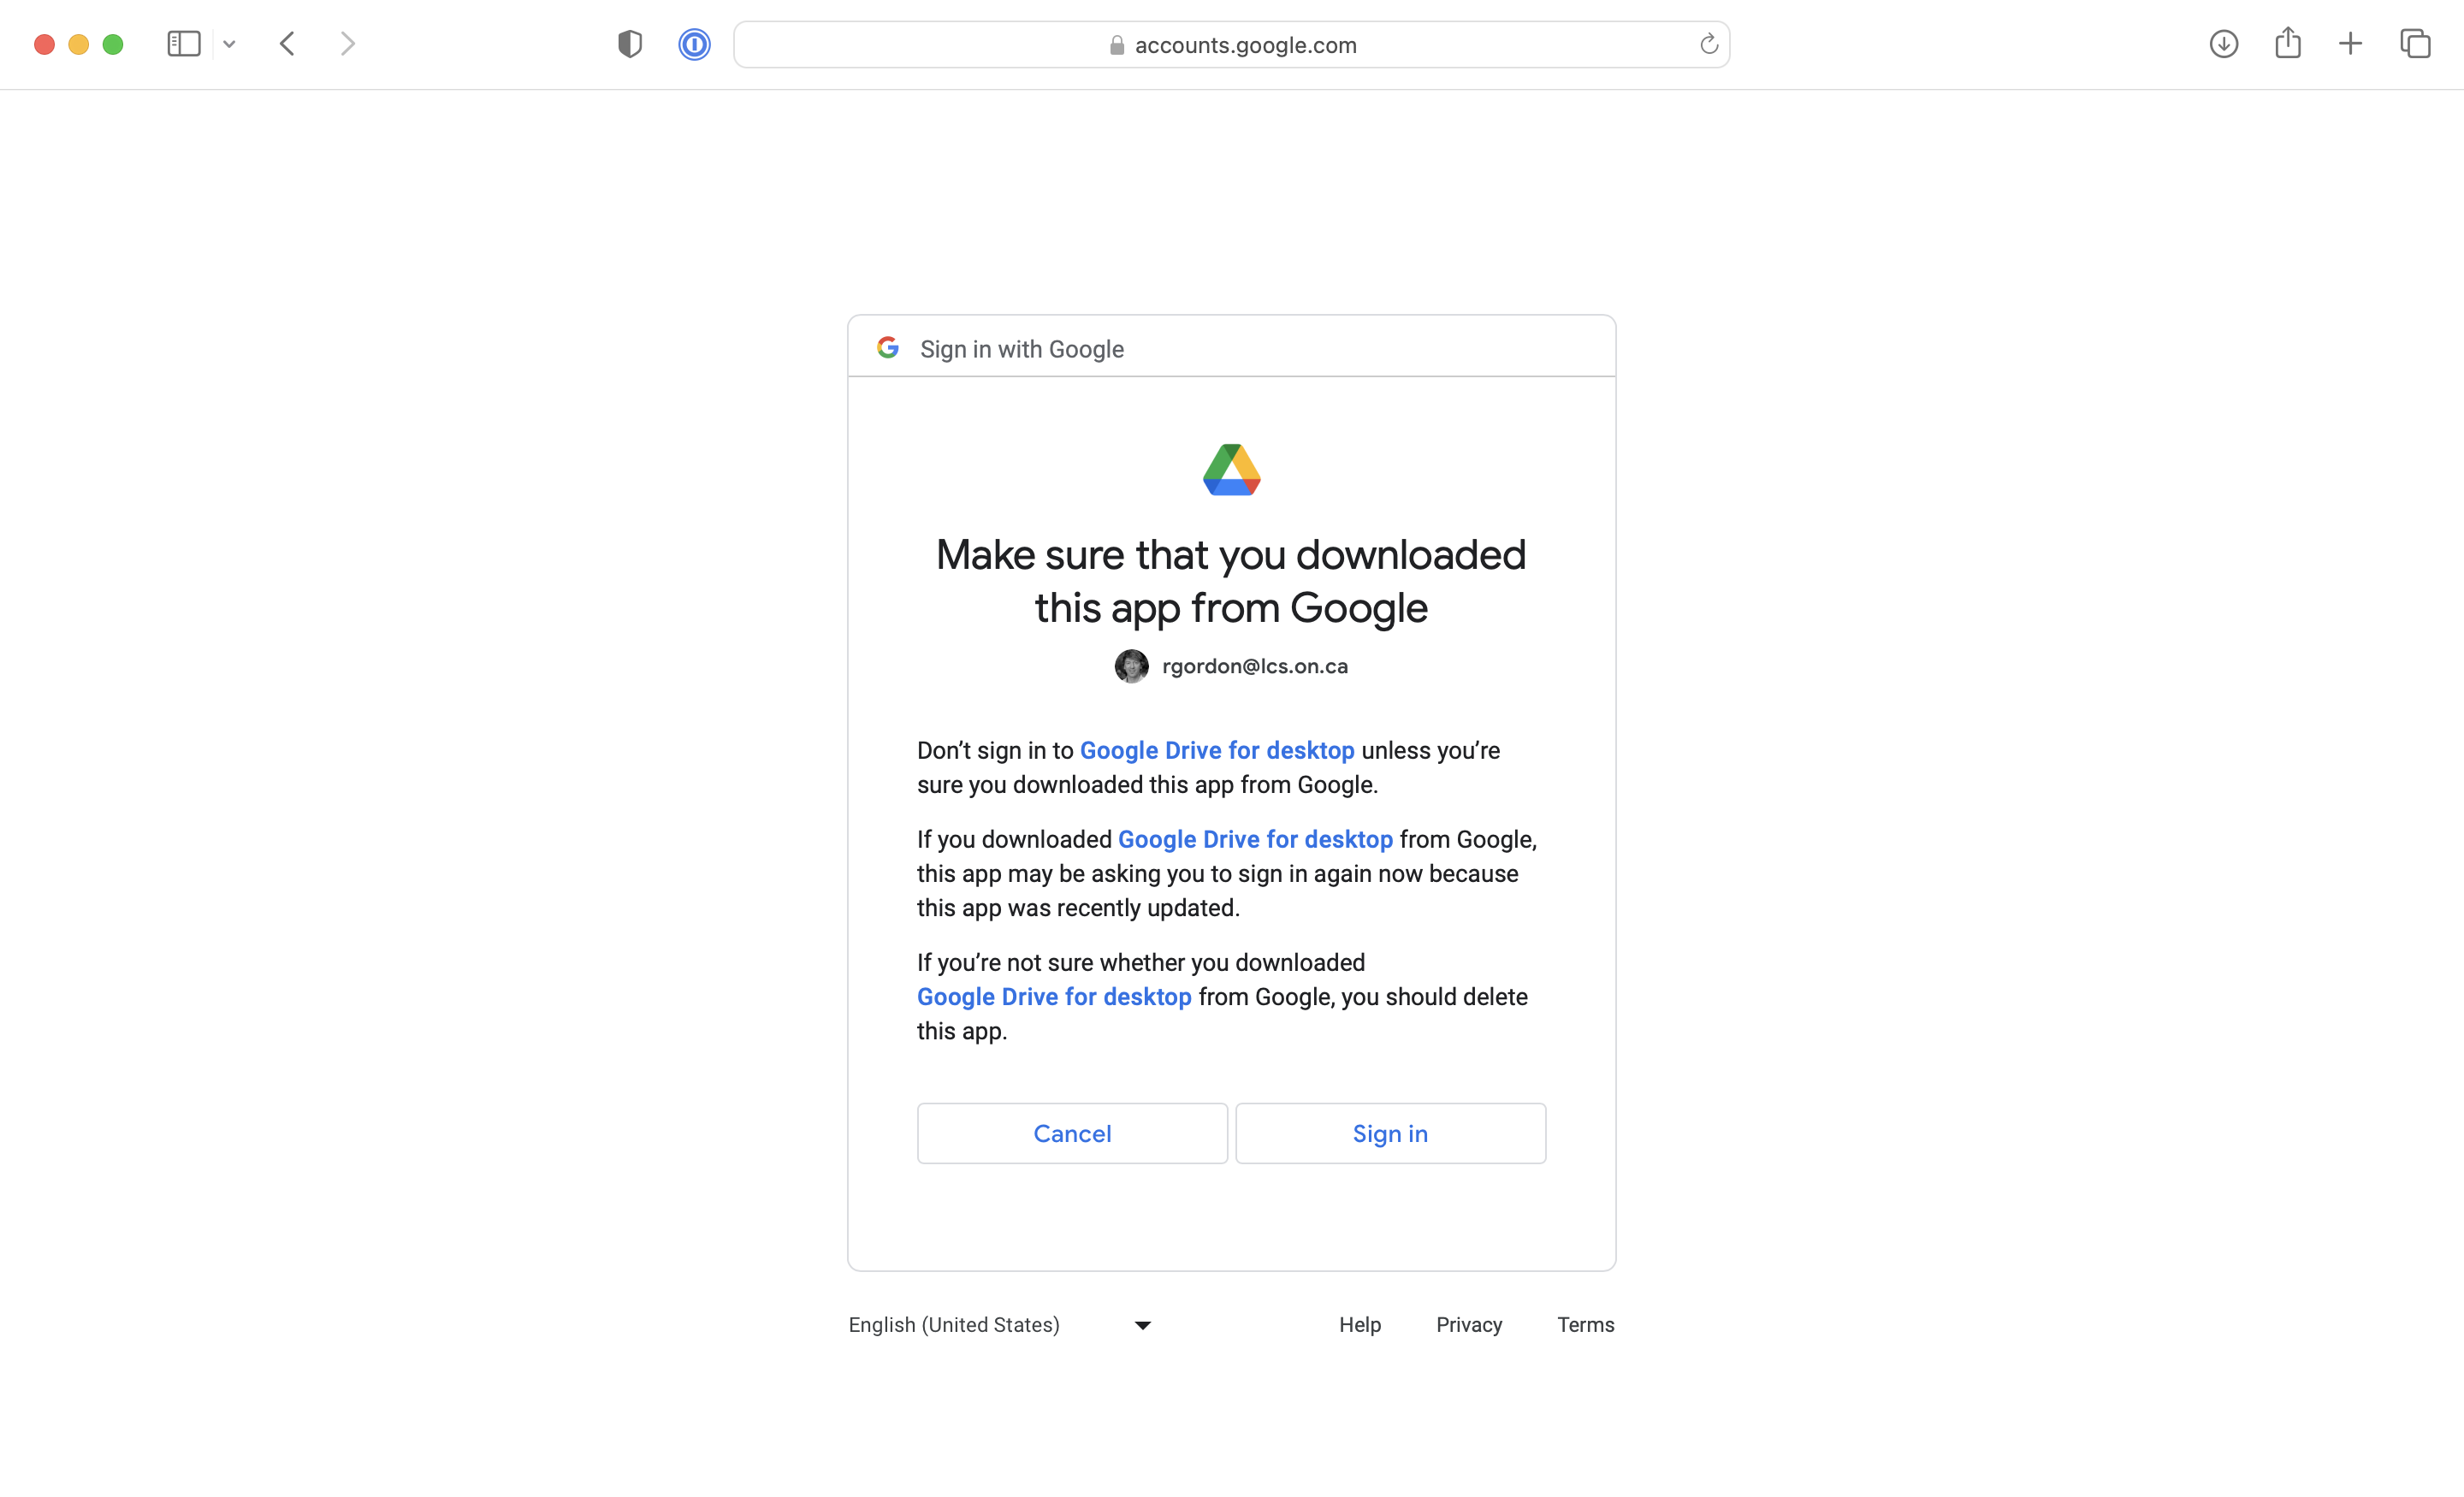Open the Privacy link in footer
Image resolution: width=2464 pixels, height=1497 pixels.
(x=1469, y=1325)
